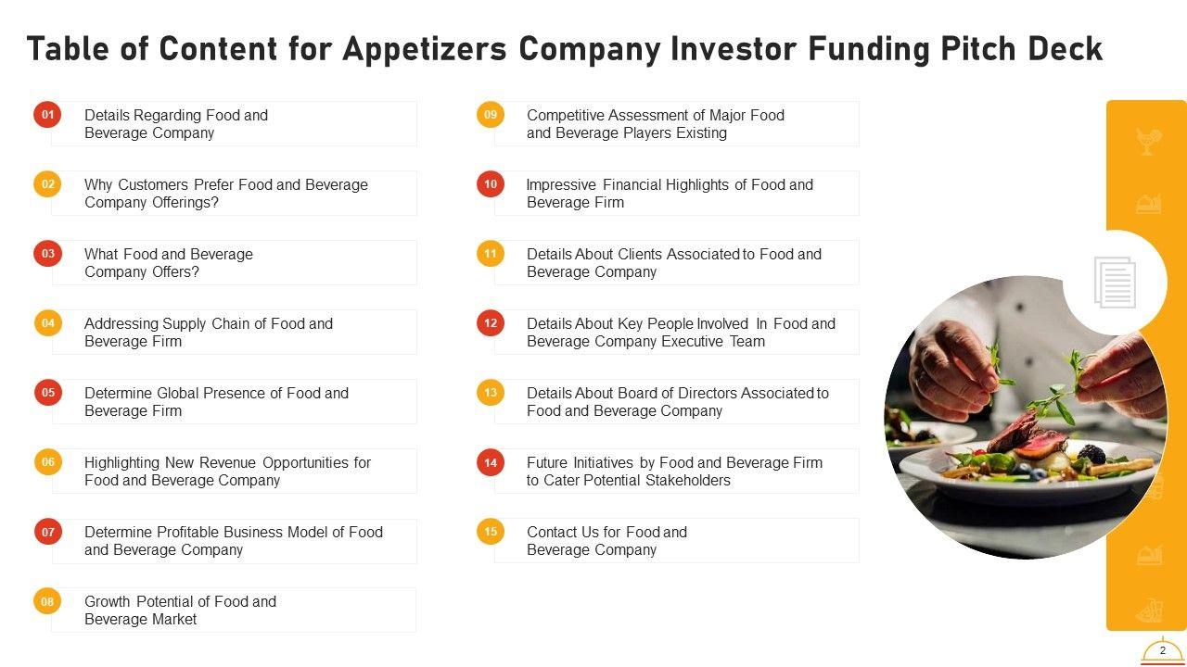Click the number 08 orange circle badge
Image resolution: width=1187 pixels, height=667 pixels.
(48, 601)
